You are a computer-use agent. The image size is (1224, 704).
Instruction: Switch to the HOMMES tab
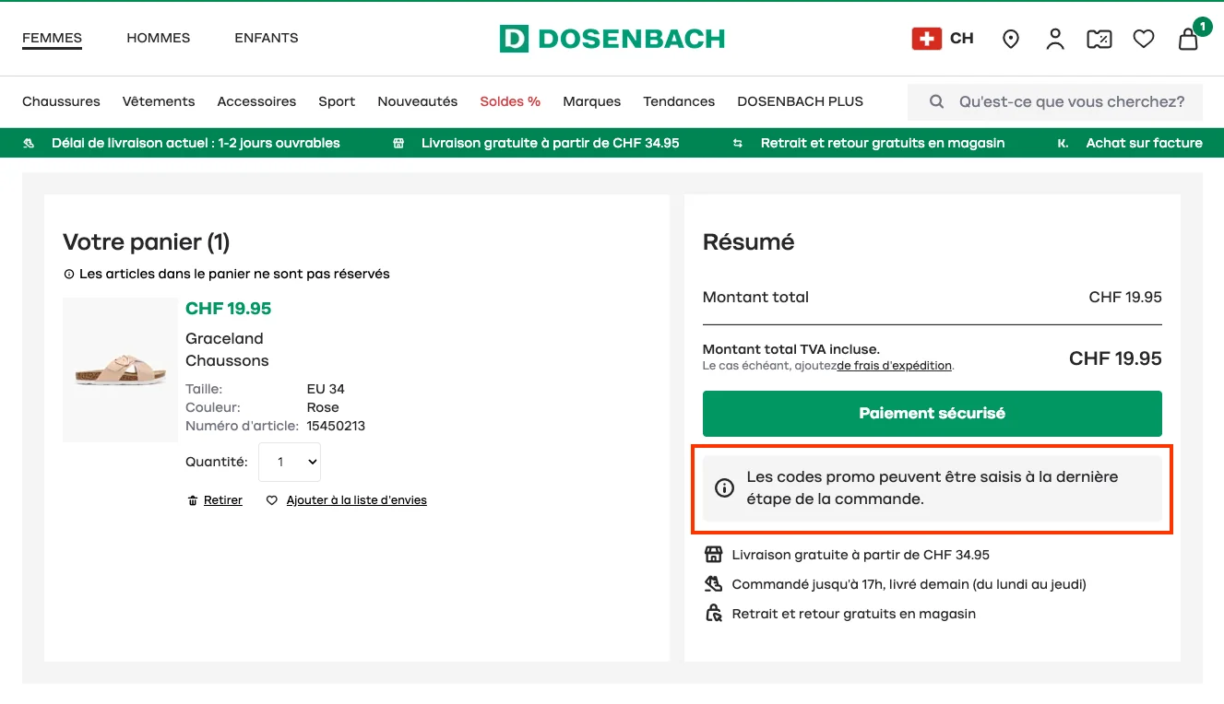[x=159, y=38]
